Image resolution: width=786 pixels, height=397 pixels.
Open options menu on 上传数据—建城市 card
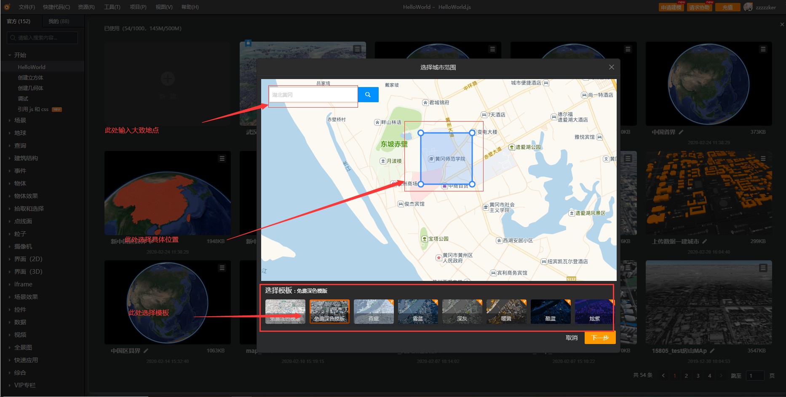click(x=763, y=159)
